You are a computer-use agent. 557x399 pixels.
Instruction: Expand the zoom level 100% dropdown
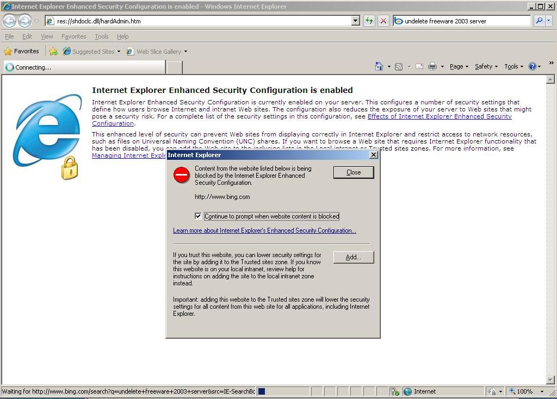coord(542,391)
